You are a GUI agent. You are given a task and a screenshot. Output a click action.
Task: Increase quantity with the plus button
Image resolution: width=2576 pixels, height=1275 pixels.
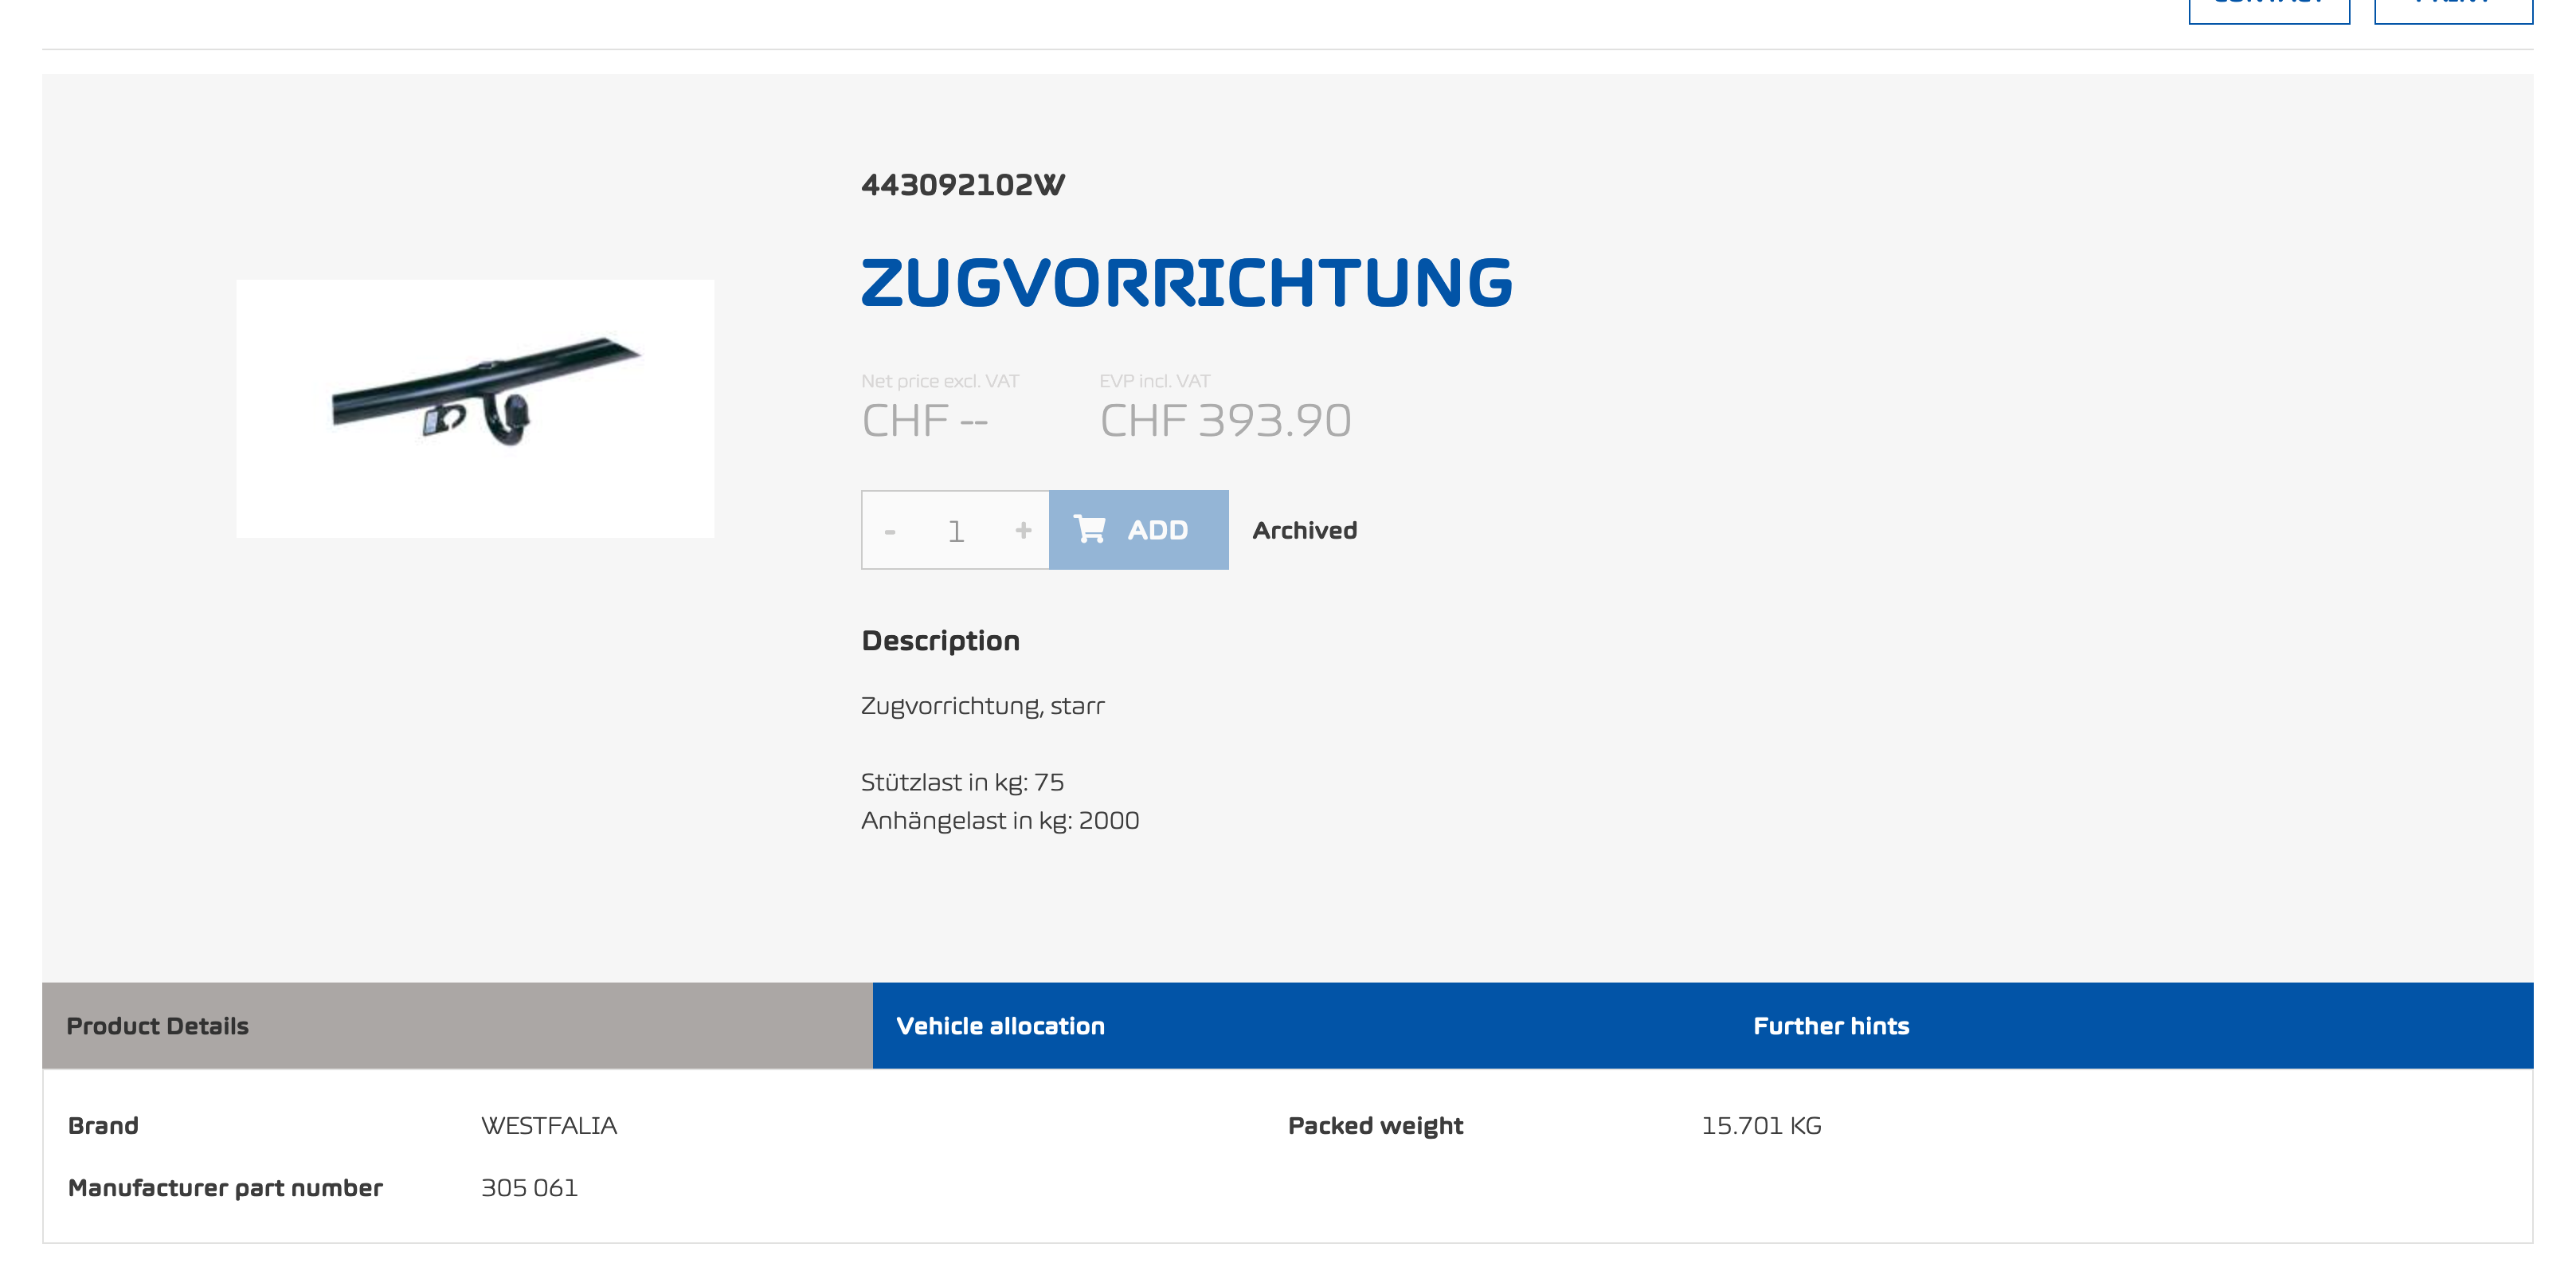(1022, 531)
